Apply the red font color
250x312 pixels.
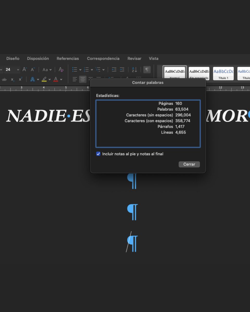pos(55,79)
